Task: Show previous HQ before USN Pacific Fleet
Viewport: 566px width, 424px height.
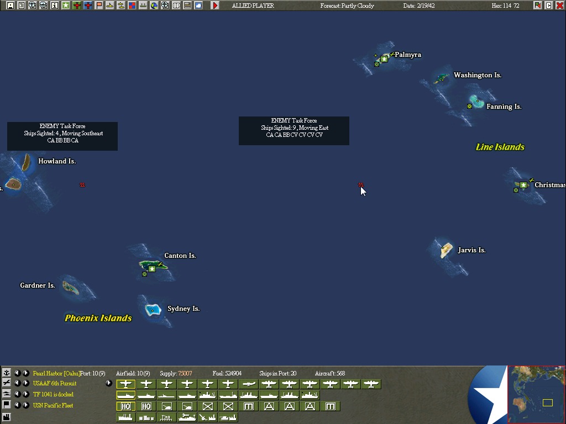Action: tap(17, 405)
